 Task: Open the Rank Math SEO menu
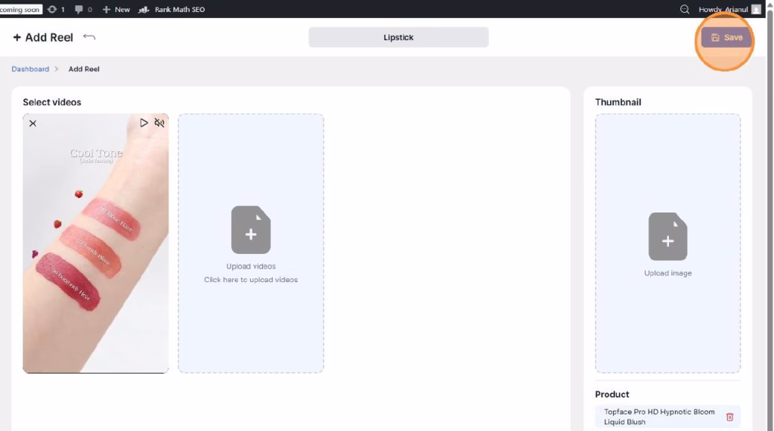click(x=172, y=9)
